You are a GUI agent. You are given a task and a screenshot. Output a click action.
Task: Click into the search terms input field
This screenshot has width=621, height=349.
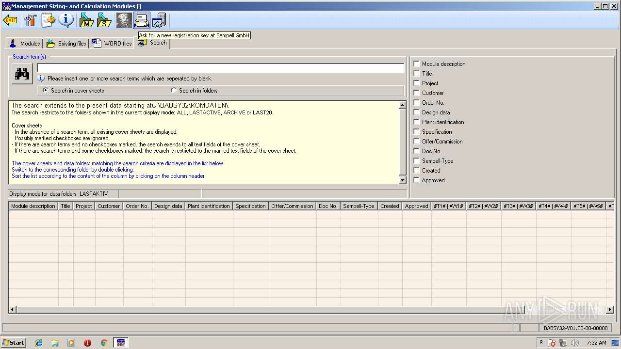tap(220, 68)
